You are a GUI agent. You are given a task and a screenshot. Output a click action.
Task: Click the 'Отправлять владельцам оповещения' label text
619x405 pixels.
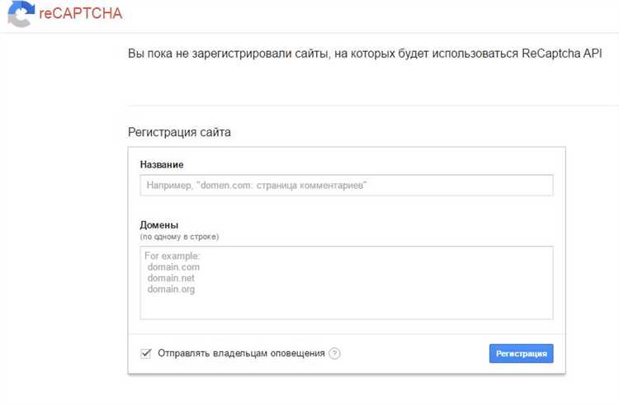pos(241,354)
